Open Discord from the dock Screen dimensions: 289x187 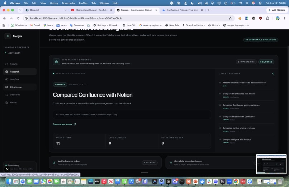(175, 182)
